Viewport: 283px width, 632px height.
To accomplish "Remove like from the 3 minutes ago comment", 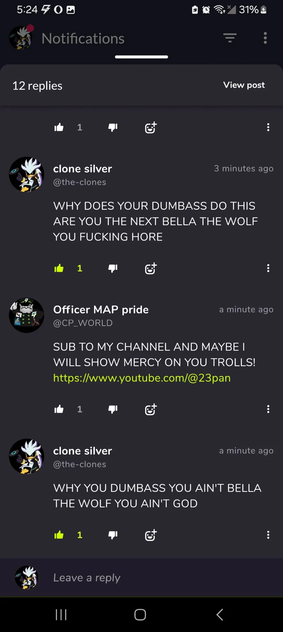I will pyautogui.click(x=59, y=268).
